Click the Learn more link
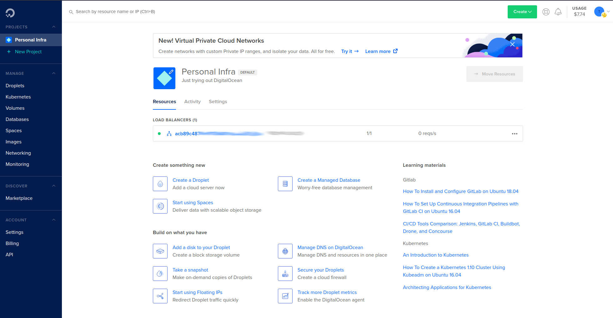 378,51
